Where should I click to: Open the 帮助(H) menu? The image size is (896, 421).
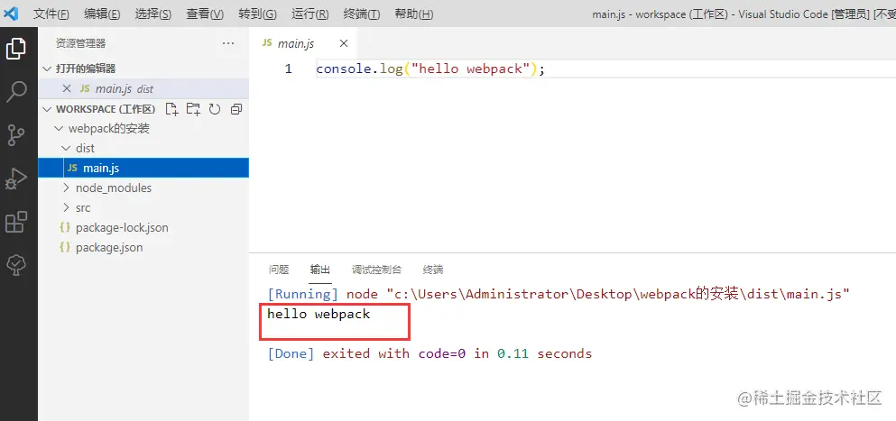click(x=414, y=14)
